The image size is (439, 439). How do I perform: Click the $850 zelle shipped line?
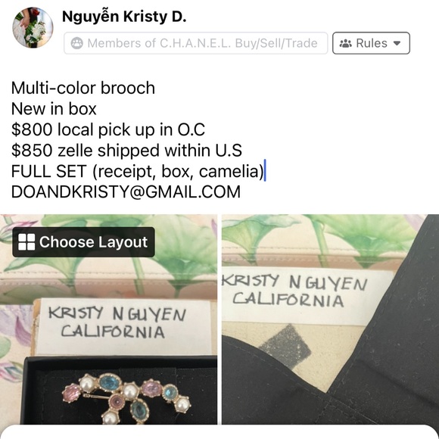coord(126,151)
